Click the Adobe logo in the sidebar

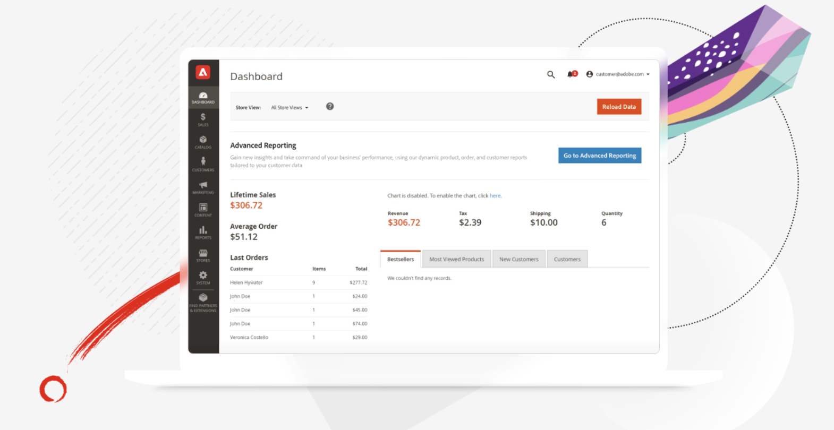click(x=203, y=72)
